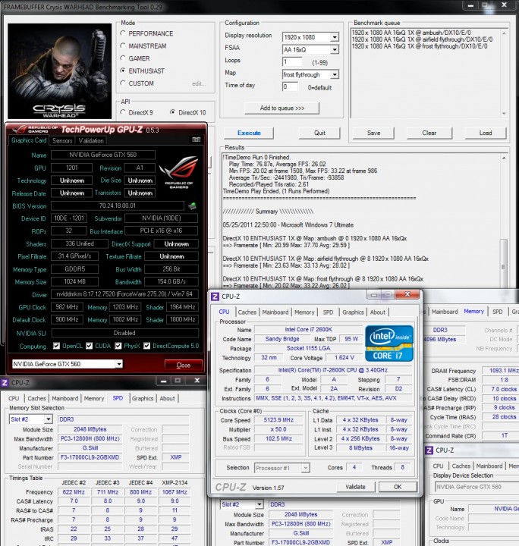
Task: Toggle DirectCompute 5.0 checkbox
Action: pyautogui.click(x=147, y=346)
